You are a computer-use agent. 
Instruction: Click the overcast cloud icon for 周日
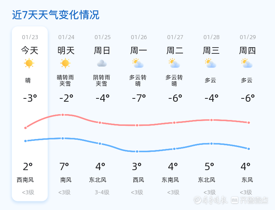(x=102, y=63)
